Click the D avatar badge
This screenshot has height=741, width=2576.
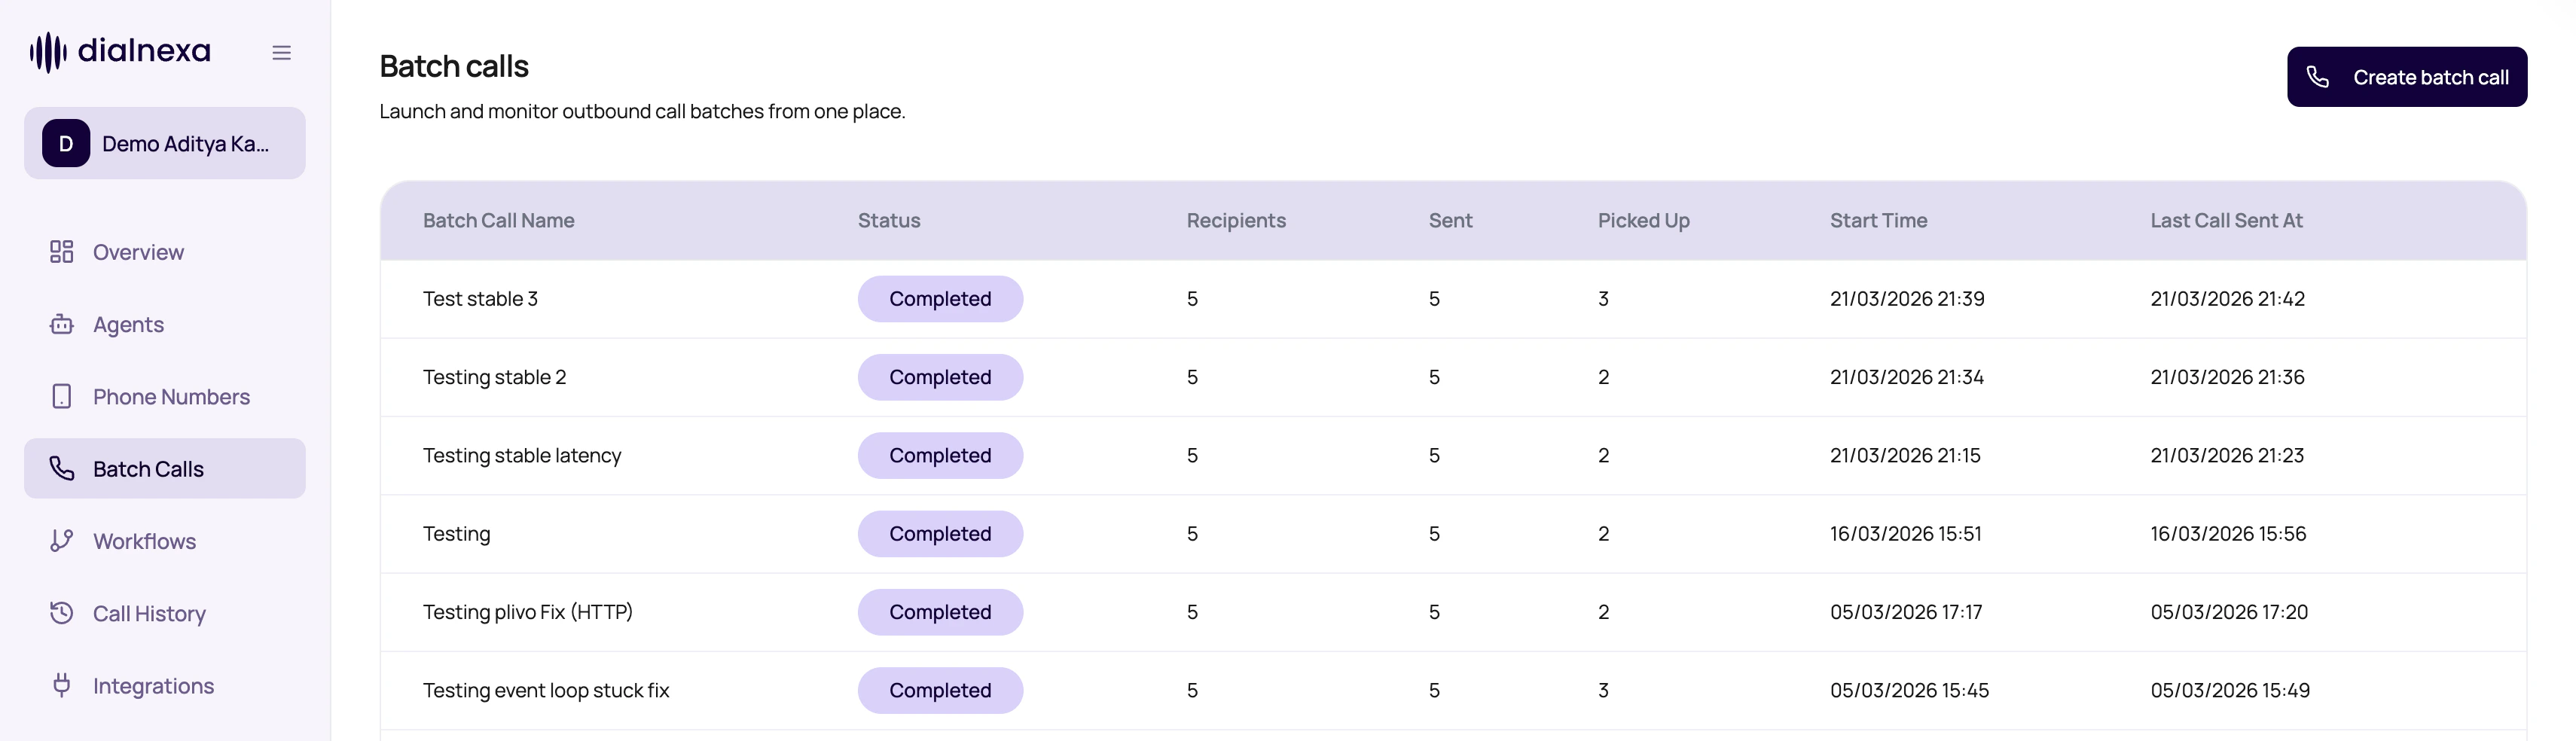click(66, 143)
